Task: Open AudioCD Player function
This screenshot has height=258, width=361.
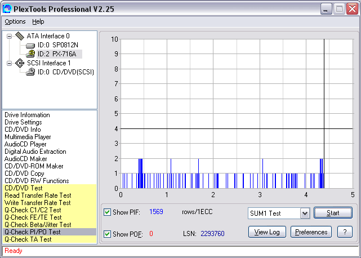Action: 25,144
